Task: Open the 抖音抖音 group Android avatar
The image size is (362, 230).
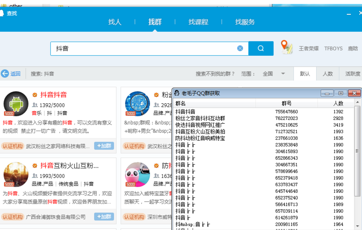Action: pyautogui.click(x=16, y=104)
